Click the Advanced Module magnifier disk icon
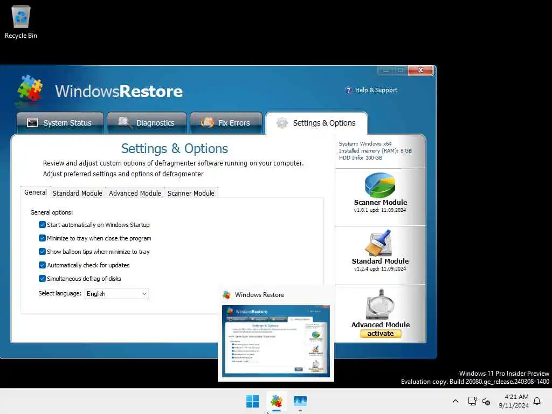Image resolution: width=552 pixels, height=414 pixels. point(380,305)
